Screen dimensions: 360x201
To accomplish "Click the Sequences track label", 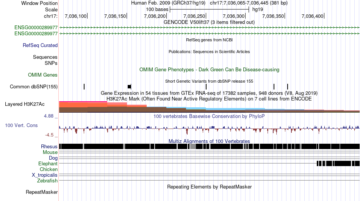I will (x=45, y=57).
